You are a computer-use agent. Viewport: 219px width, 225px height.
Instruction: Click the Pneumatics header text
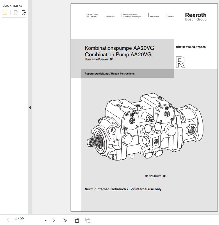point(155,16)
